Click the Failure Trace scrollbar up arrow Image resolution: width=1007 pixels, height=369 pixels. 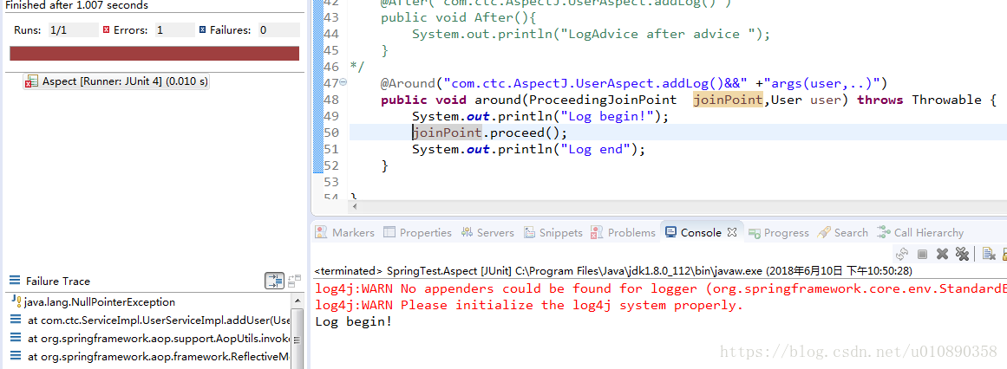point(297,300)
